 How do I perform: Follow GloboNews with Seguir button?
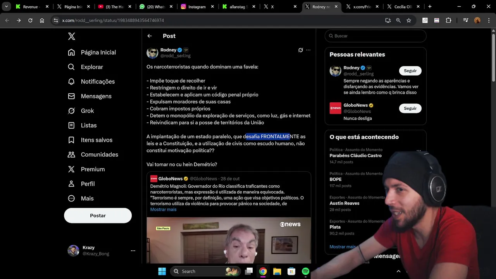coord(410,108)
